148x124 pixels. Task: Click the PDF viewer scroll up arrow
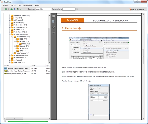coord(143,15)
